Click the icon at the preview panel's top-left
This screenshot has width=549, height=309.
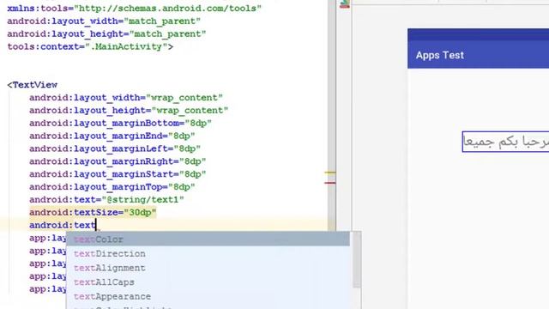click(x=345, y=4)
